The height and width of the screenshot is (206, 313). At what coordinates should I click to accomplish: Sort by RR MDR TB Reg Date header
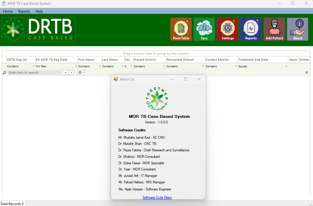[56, 60]
